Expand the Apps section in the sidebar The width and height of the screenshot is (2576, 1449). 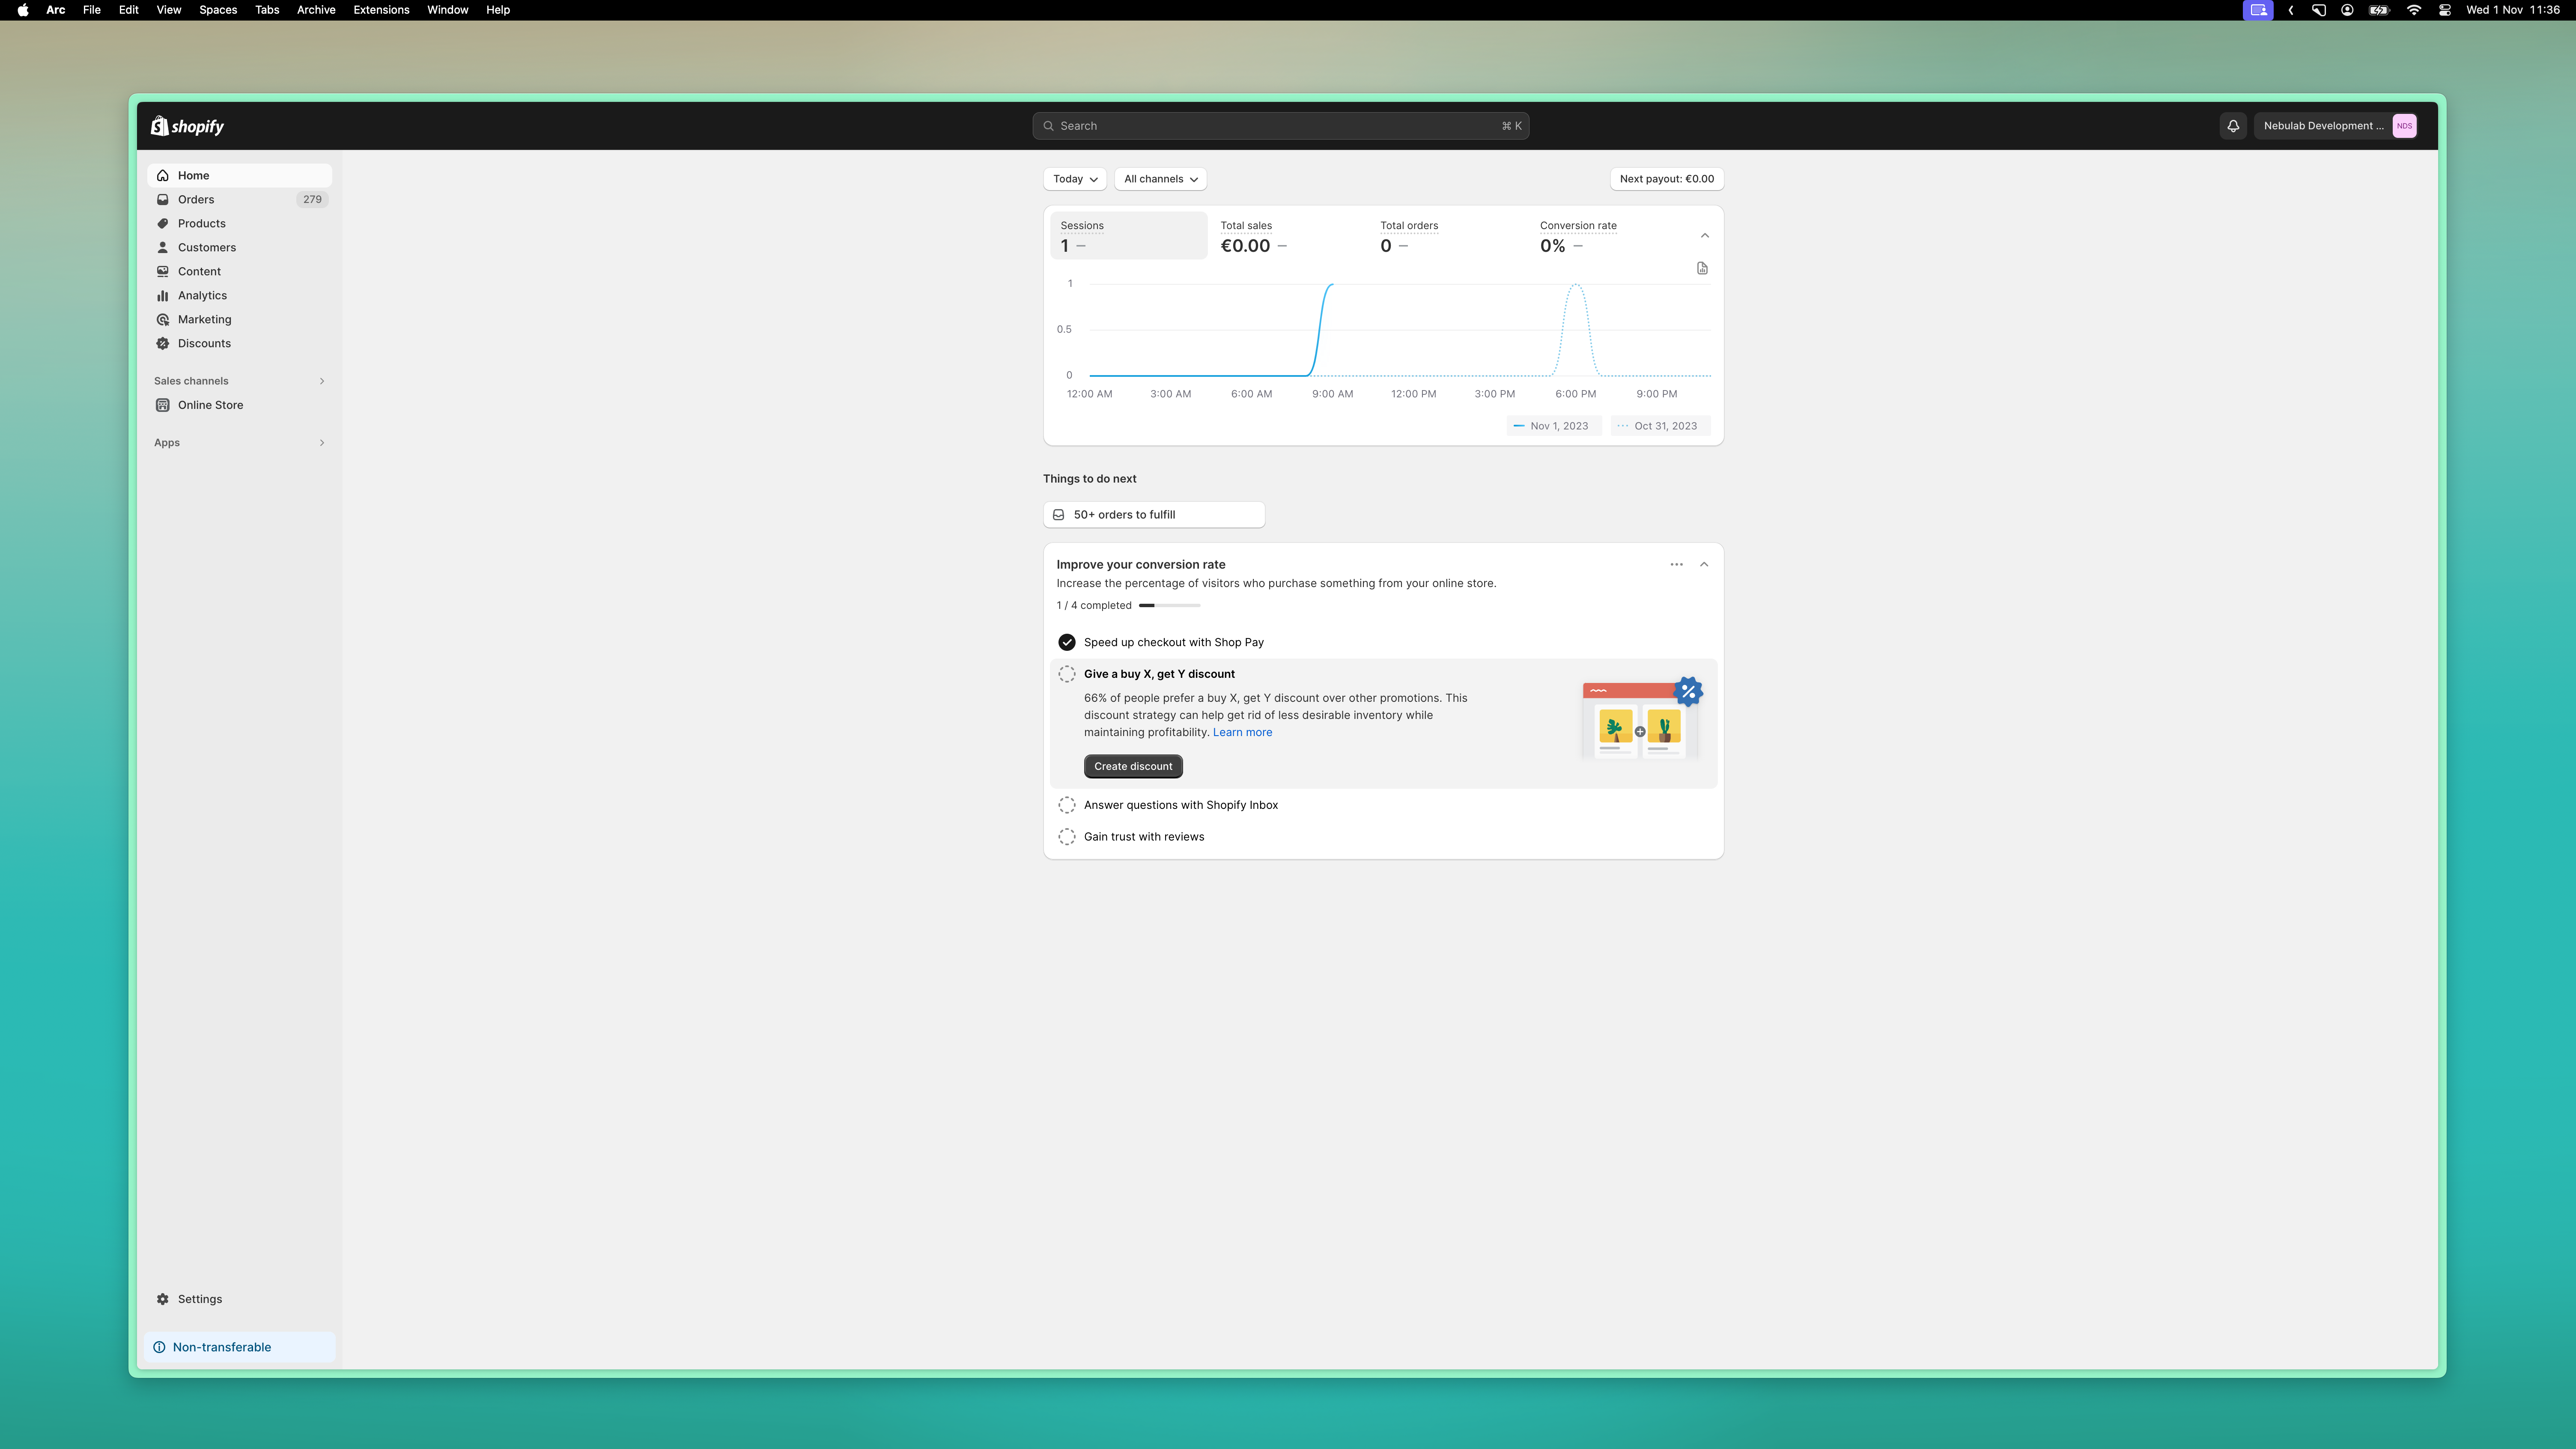click(x=322, y=444)
